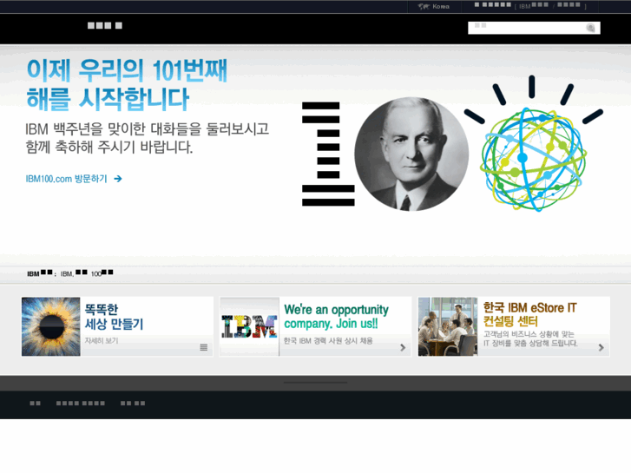631x473 pixels.
Task: Click the third footer link
Action: tap(133, 403)
